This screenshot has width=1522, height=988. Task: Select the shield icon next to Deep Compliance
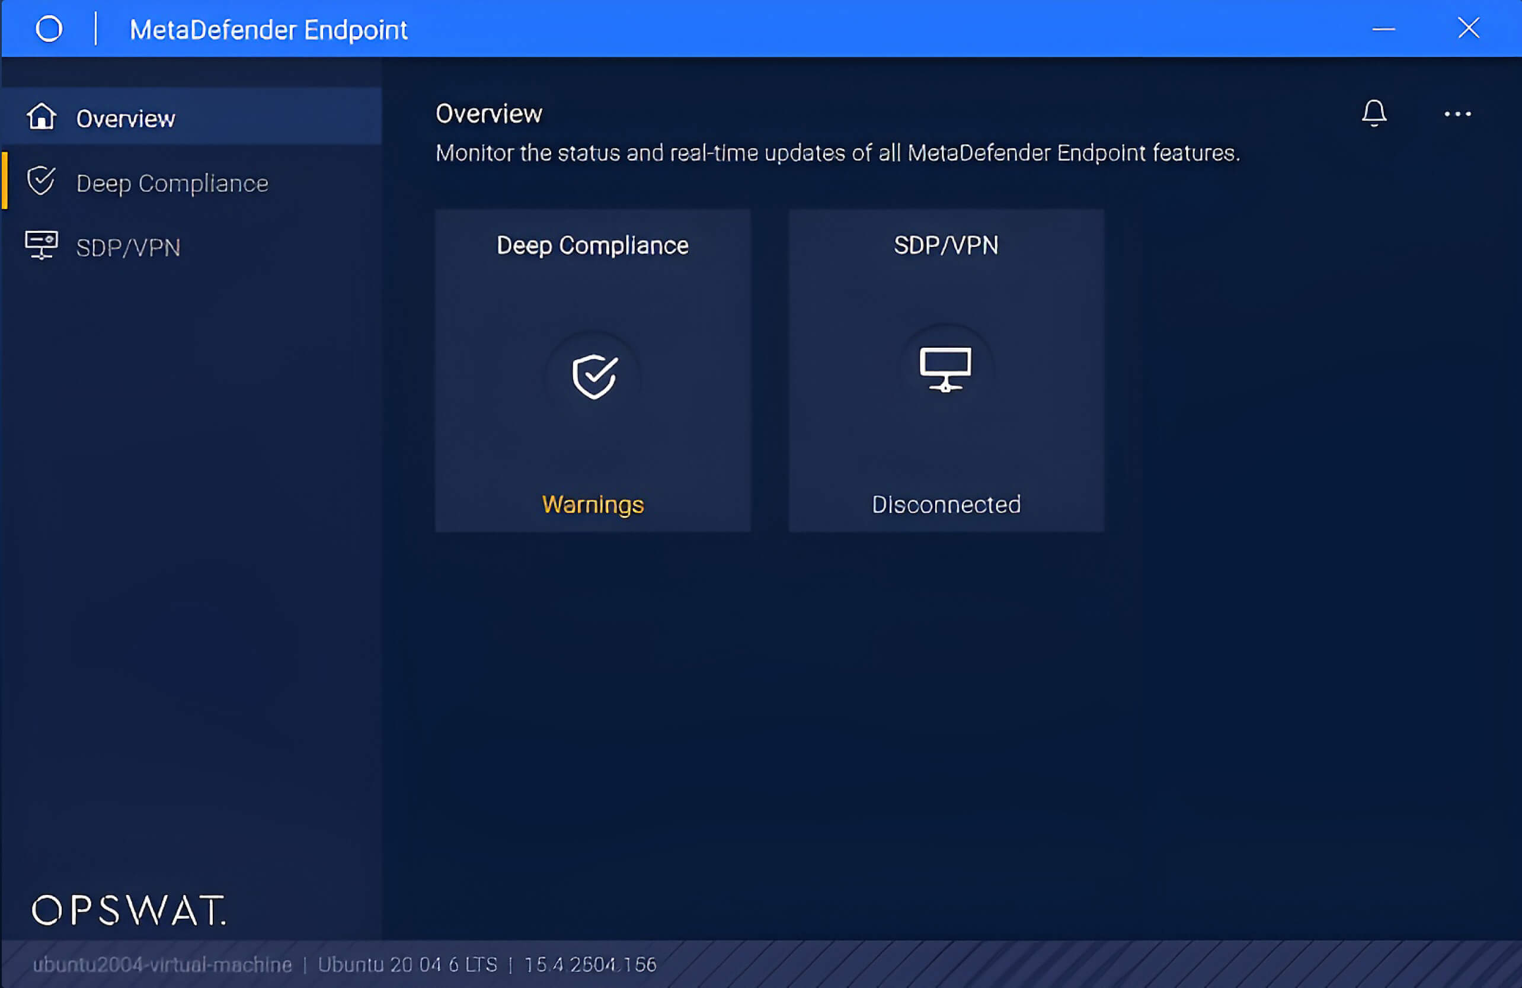coord(41,181)
